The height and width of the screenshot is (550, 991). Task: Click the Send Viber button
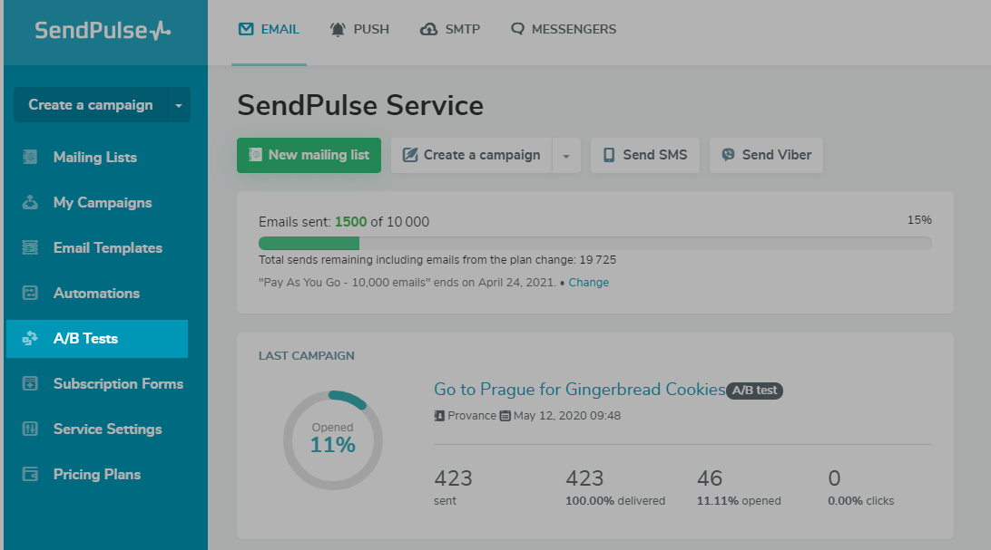tap(766, 155)
